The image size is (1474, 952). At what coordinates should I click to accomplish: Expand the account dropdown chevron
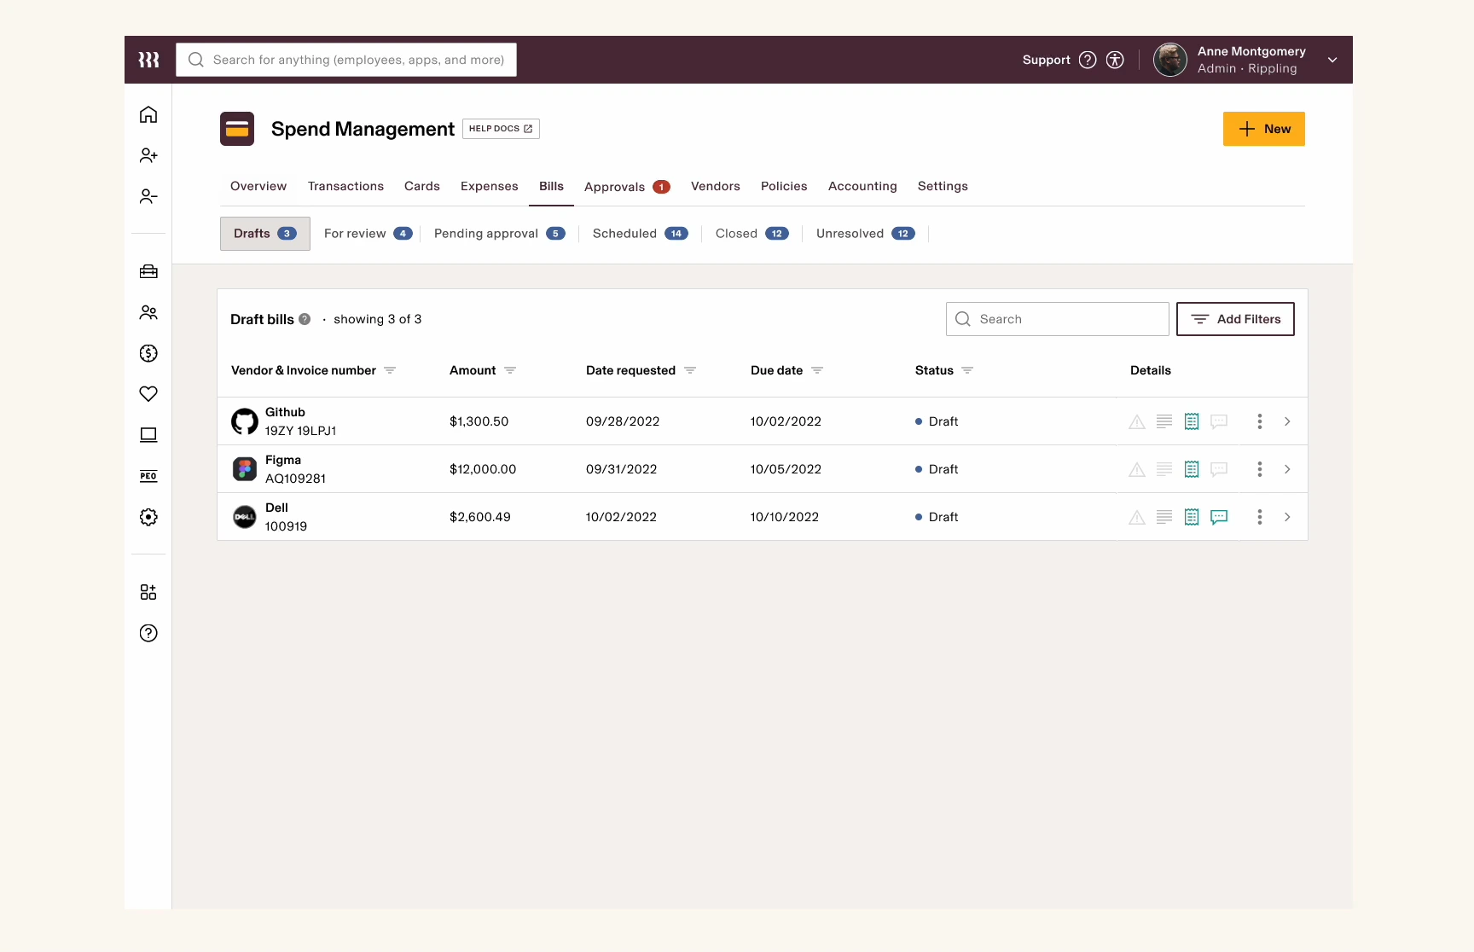(x=1332, y=60)
